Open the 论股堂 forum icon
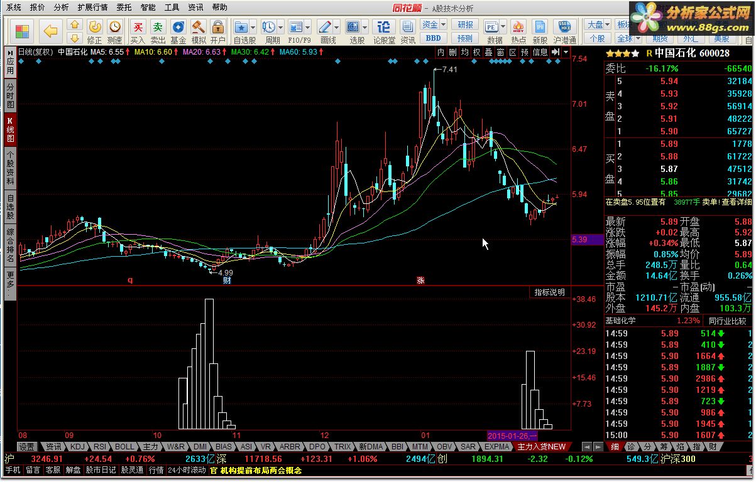Image resolution: width=756 pixels, height=482 pixels. click(x=384, y=27)
